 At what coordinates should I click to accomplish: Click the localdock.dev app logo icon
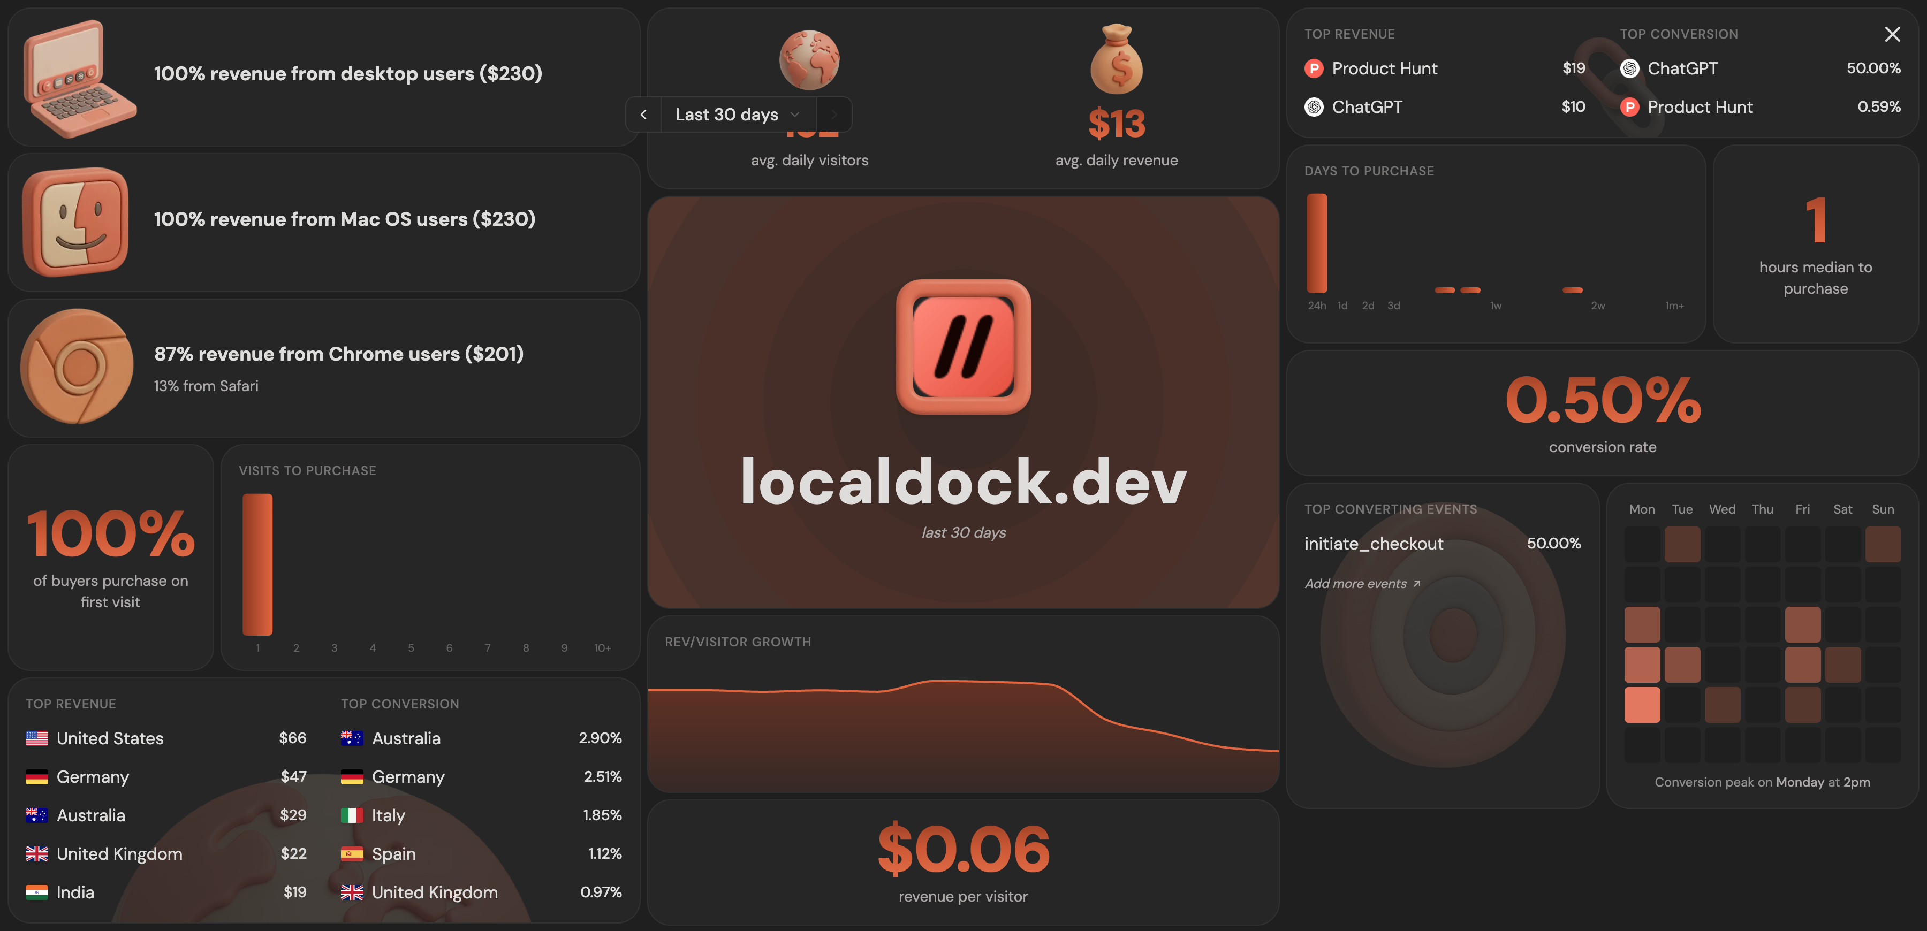pos(963,347)
